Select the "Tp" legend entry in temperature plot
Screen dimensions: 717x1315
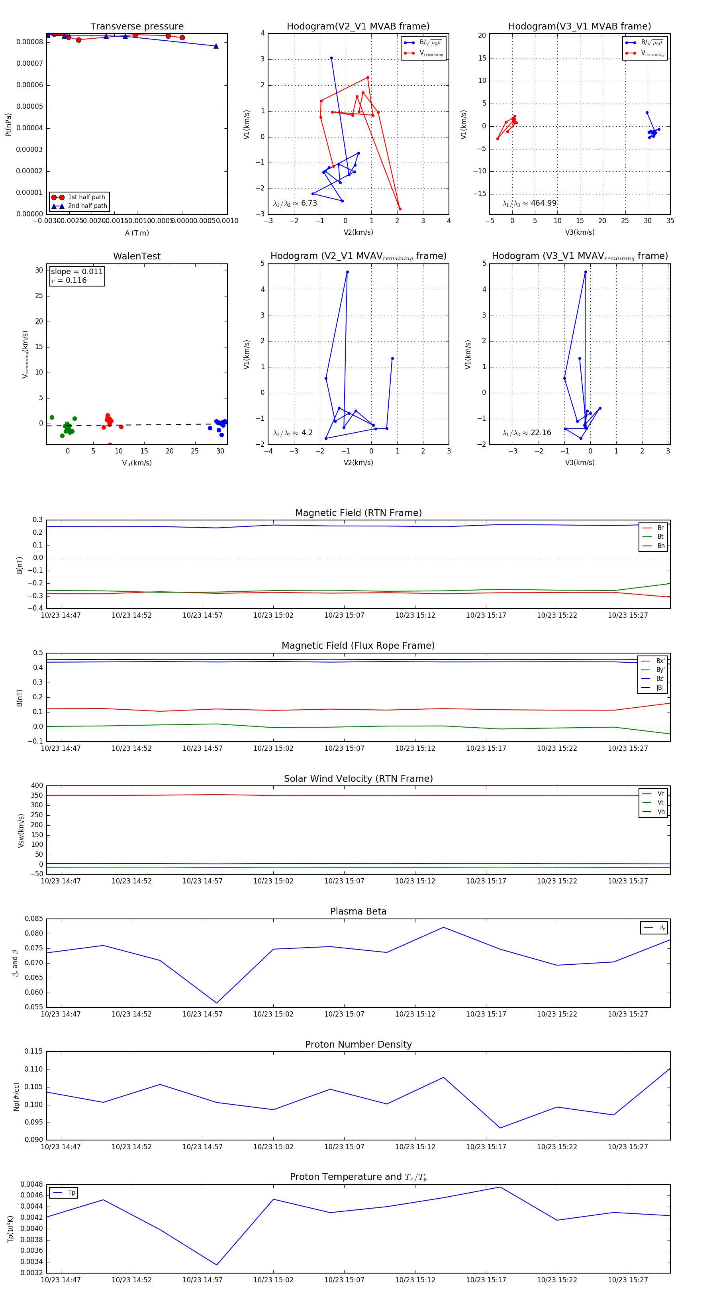point(64,1193)
